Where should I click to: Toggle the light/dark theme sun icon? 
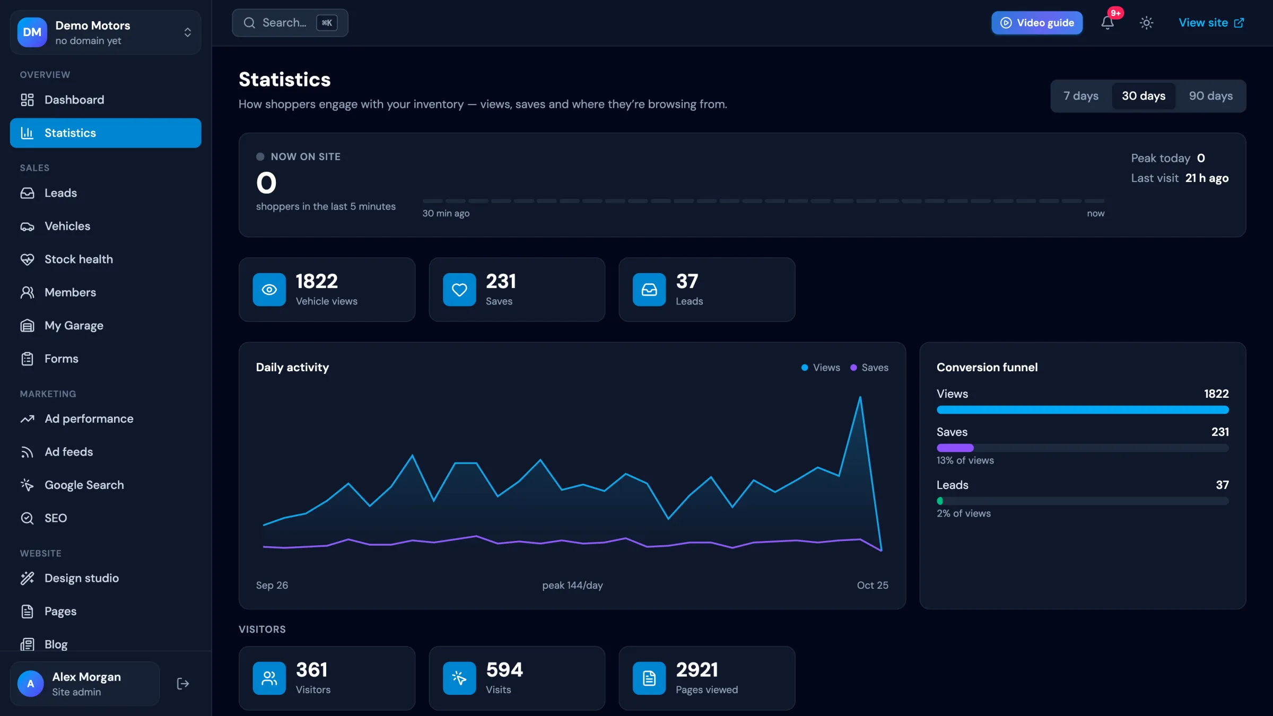(1146, 23)
